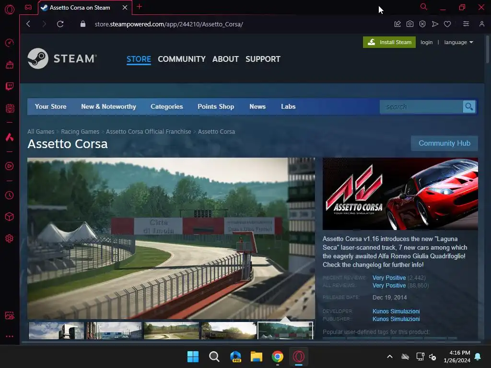Click the Assetto Corsa header capsule image
The height and width of the screenshot is (368, 491).
click(400, 194)
